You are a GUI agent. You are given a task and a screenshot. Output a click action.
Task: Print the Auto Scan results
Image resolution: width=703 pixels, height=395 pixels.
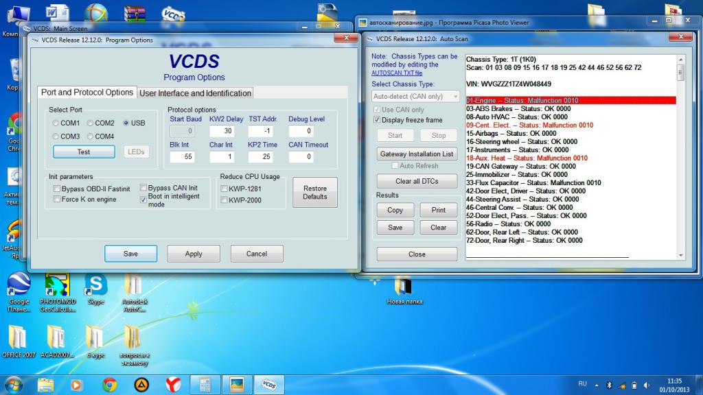click(x=439, y=210)
